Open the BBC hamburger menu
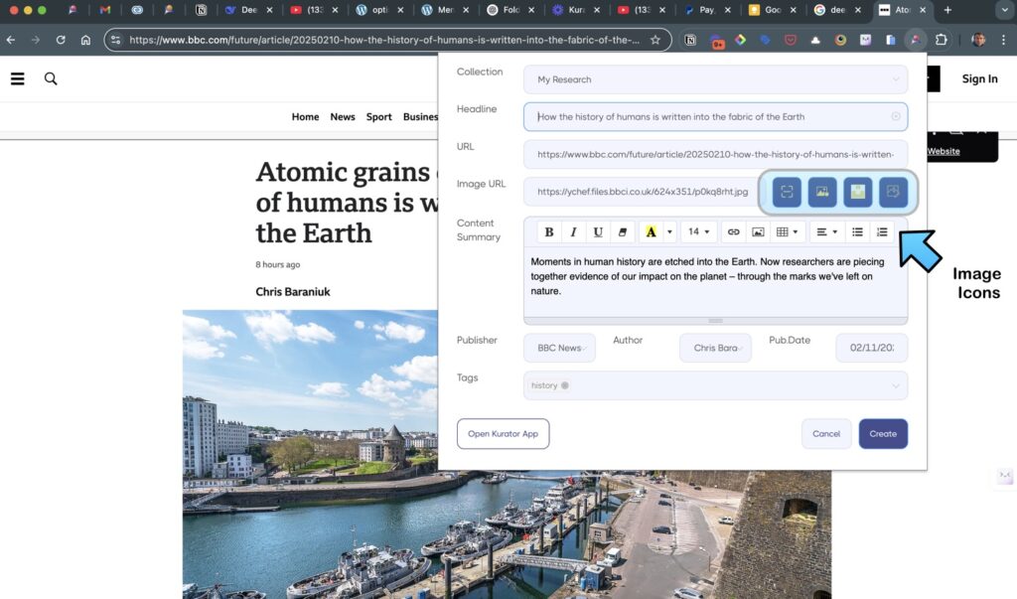Screen dimensions: 1017x599 click(18, 79)
